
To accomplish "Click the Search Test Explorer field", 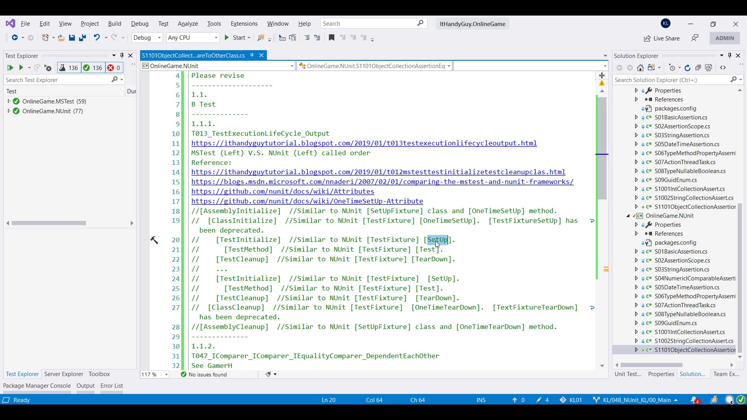I will point(58,80).
